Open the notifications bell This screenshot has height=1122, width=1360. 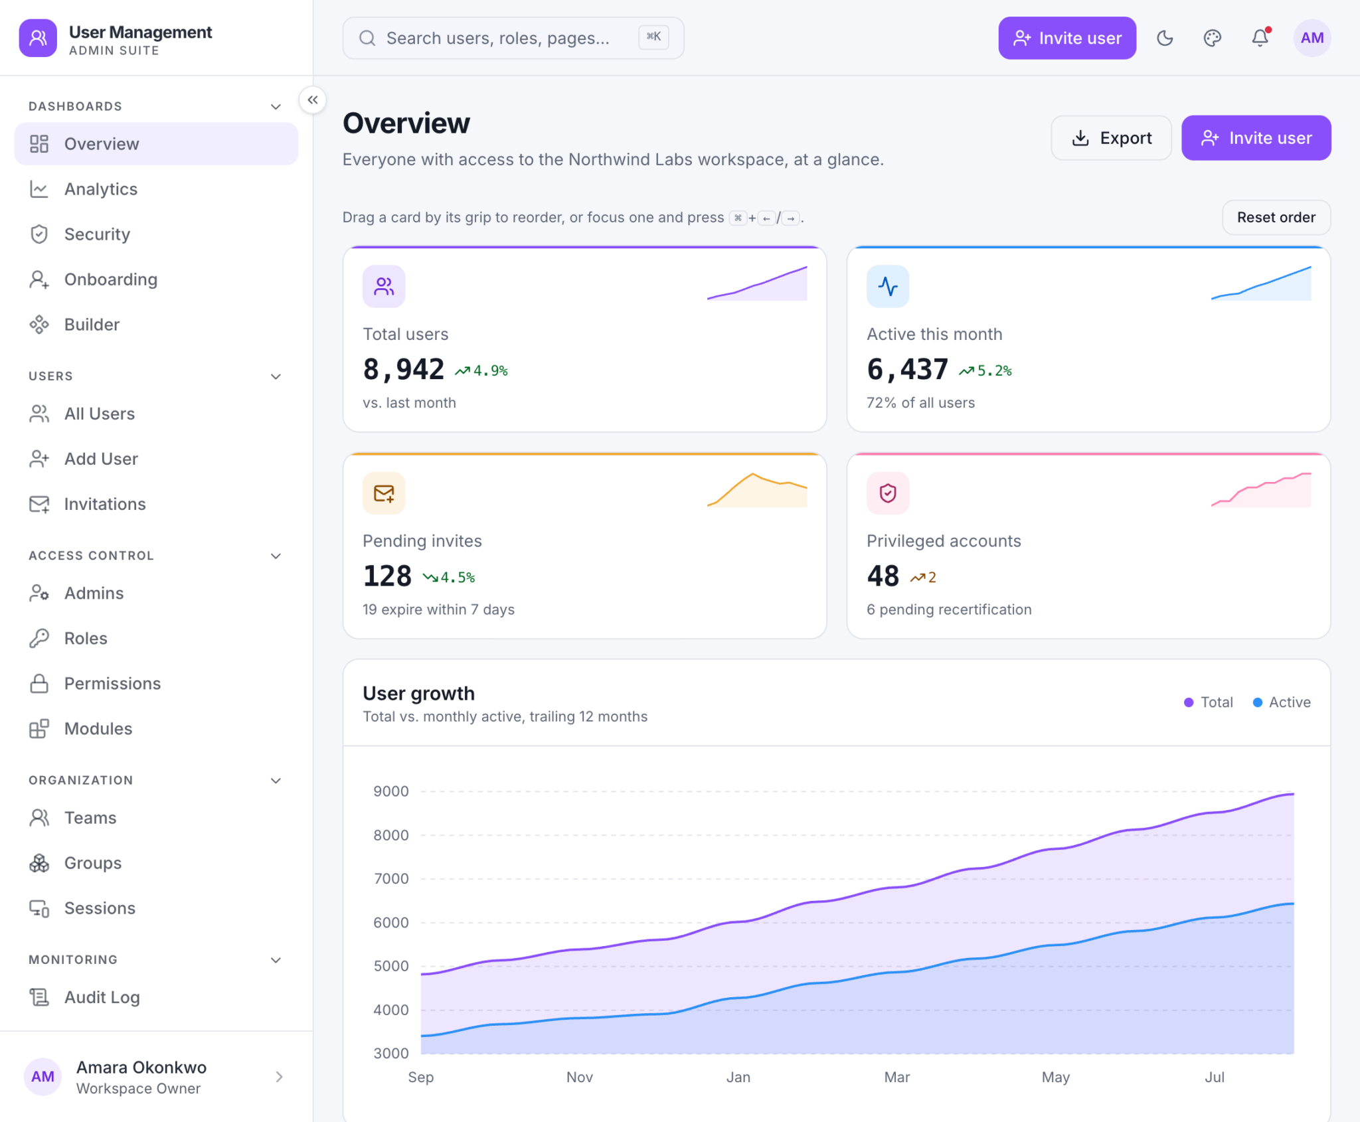pyautogui.click(x=1260, y=38)
